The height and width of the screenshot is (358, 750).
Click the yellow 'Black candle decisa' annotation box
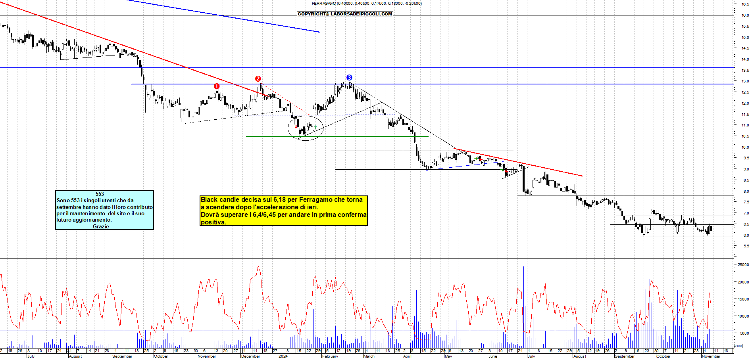(284, 211)
